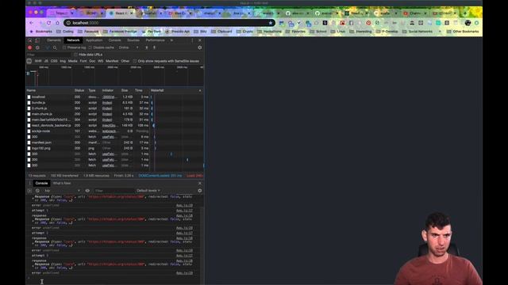Screen dimensions: 508x285
Task: Click the Status column header
Action: [79, 90]
